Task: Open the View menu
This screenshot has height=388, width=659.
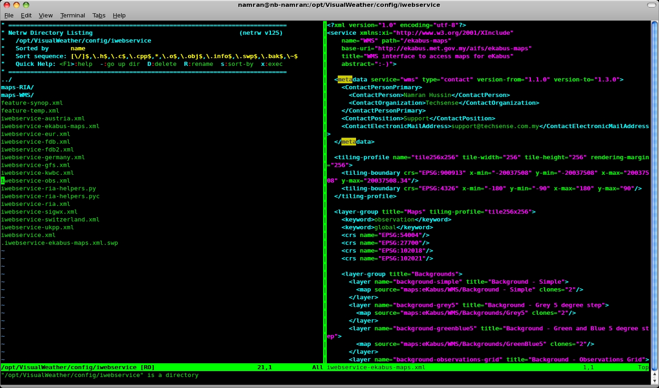Action: pos(45,15)
